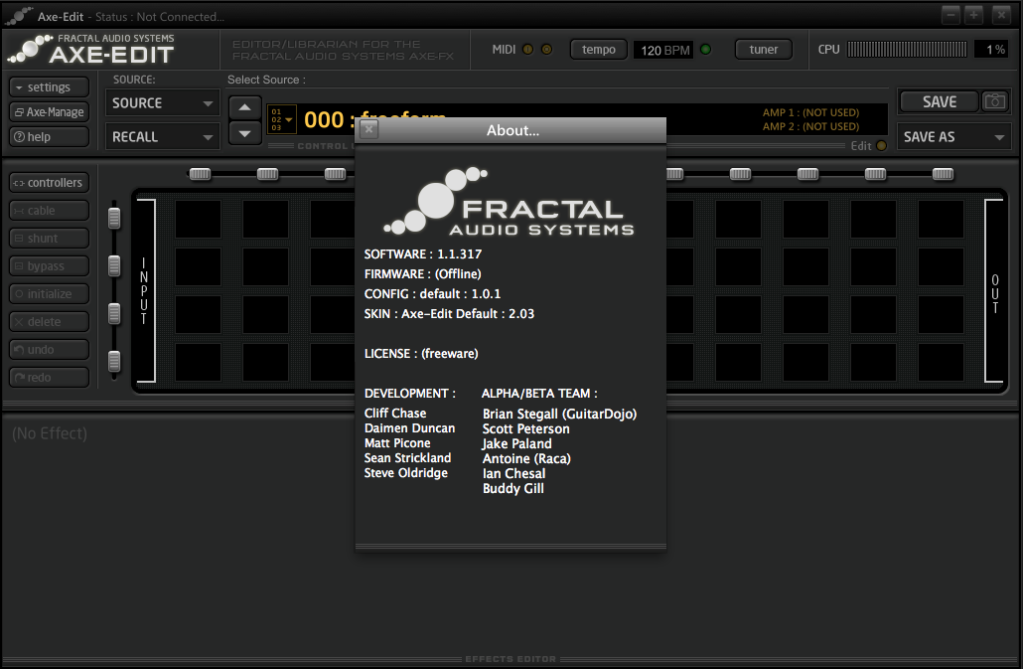Viewport: 1023px width, 669px height.
Task: Toggle the green tempo indicator LED
Action: tap(705, 49)
